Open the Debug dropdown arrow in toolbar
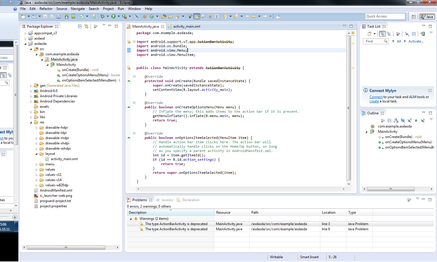The height and width of the screenshot is (262, 437). [x=108, y=16]
